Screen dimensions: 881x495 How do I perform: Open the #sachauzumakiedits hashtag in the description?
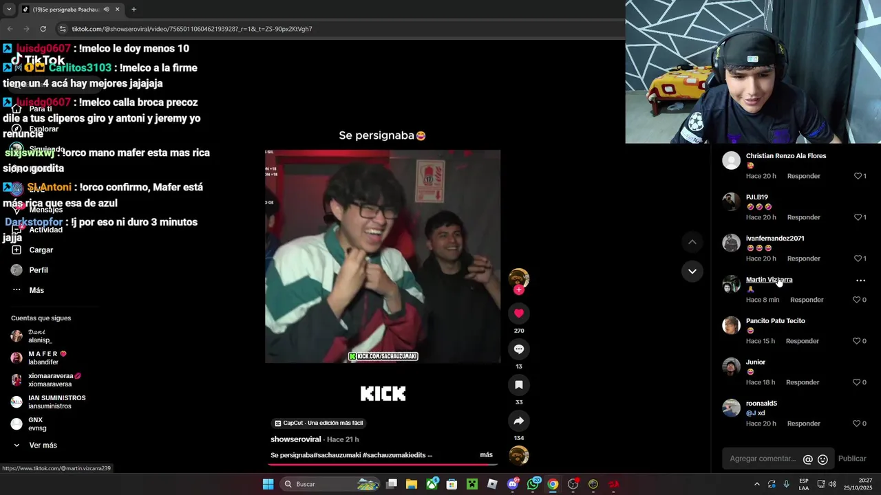pos(394,455)
